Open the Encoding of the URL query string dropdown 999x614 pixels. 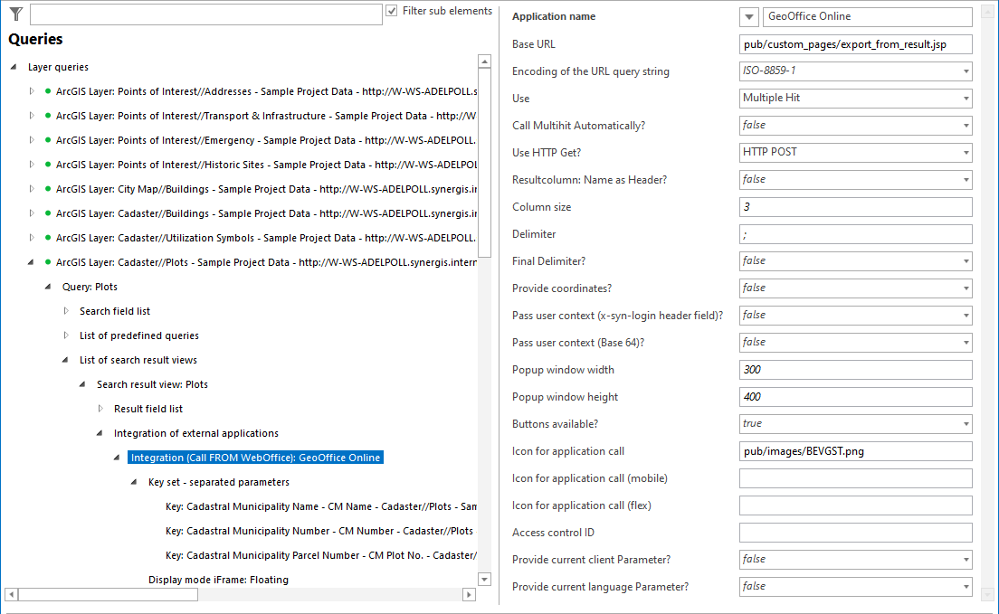click(965, 71)
